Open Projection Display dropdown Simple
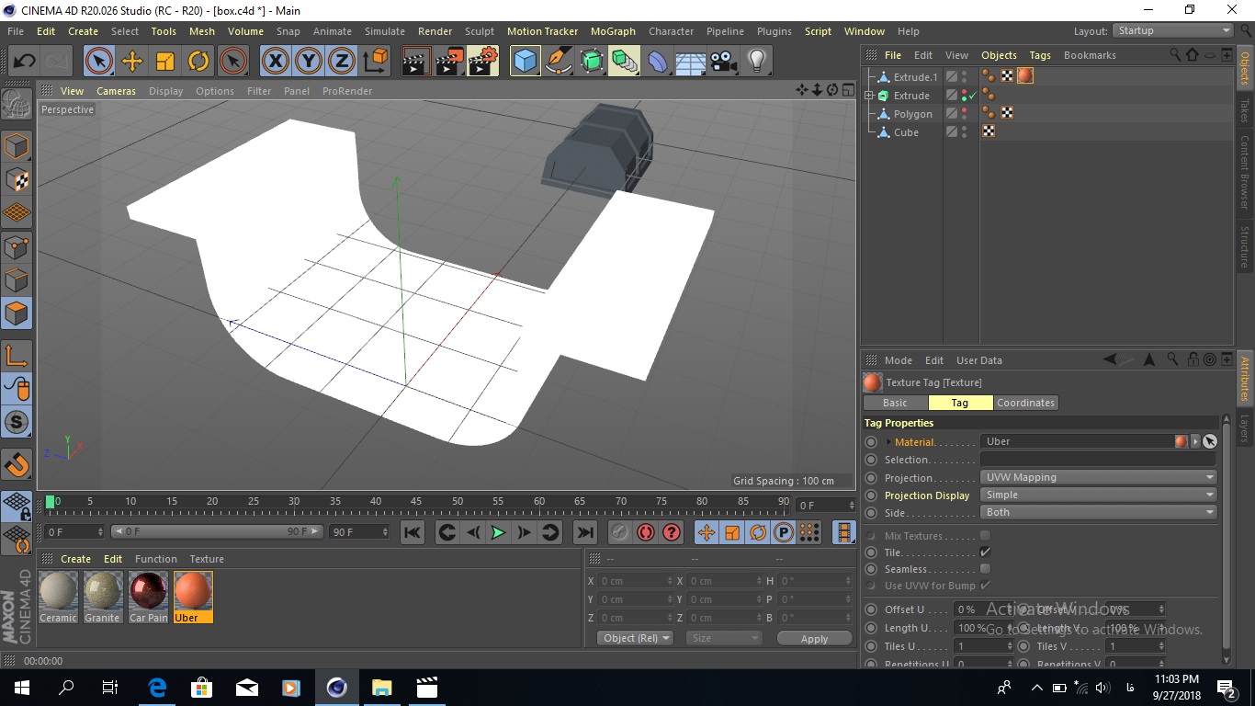This screenshot has height=706, width=1255. coord(1099,495)
